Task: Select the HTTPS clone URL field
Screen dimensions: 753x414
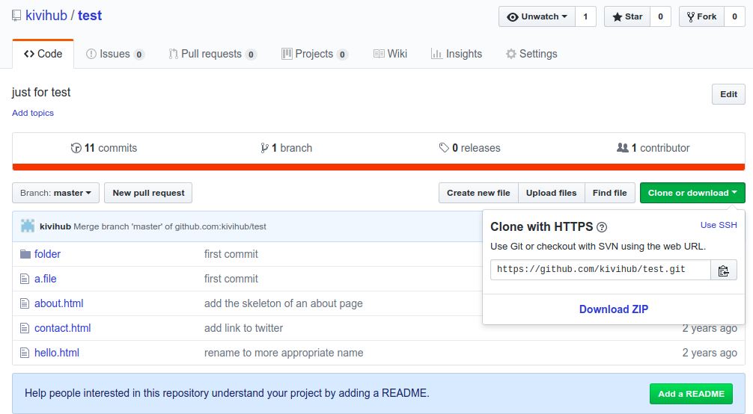Action: [x=600, y=270]
